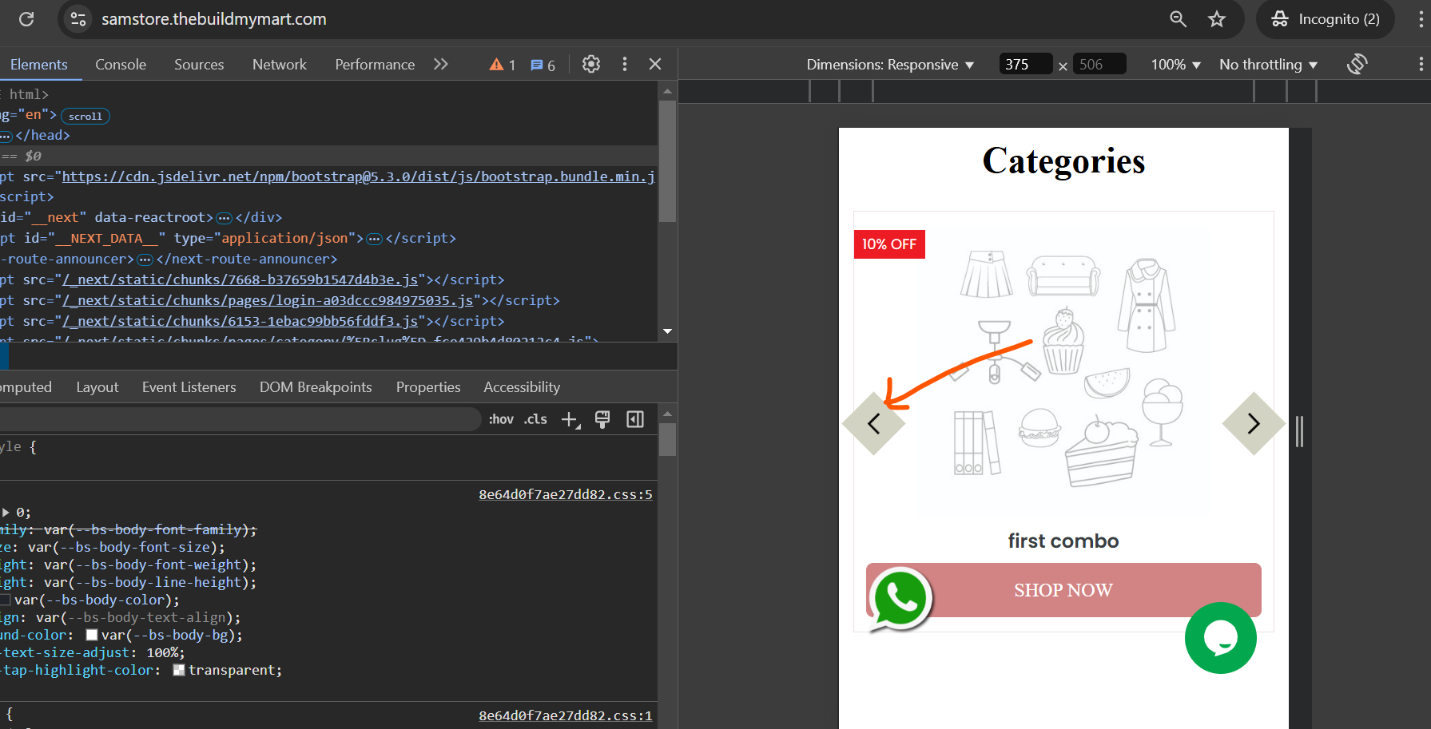Open the 7668-b37659b1547d4b3e.js chunk link
This screenshot has height=729, width=1431.
tap(240, 279)
